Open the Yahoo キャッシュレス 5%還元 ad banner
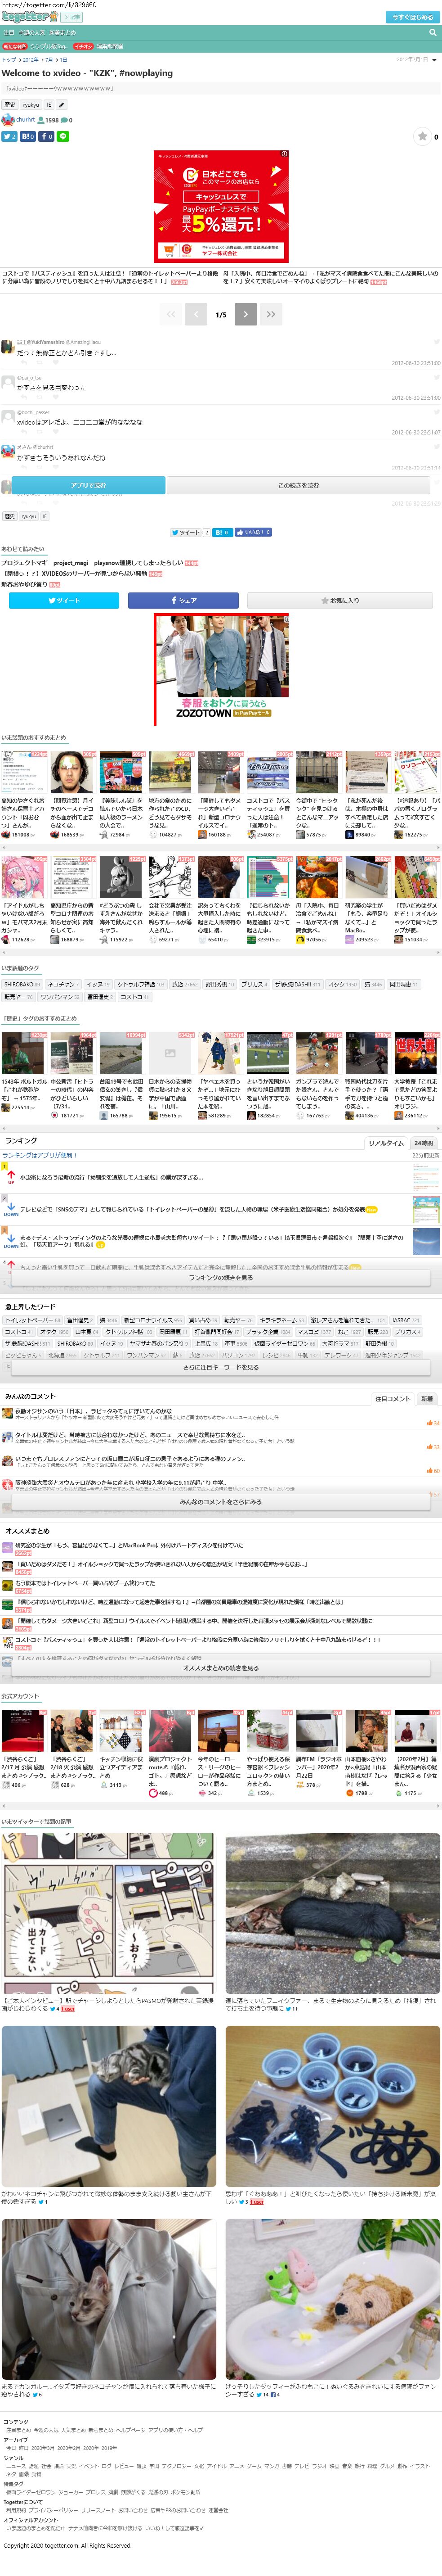Viewport: 442px width, 2576px height. click(220, 207)
